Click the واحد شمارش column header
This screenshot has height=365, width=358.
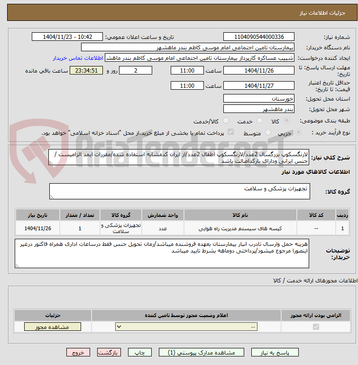click(x=163, y=215)
